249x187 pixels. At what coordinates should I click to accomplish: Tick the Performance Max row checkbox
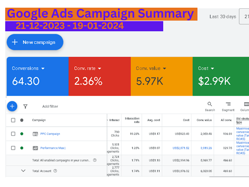pos(13,148)
